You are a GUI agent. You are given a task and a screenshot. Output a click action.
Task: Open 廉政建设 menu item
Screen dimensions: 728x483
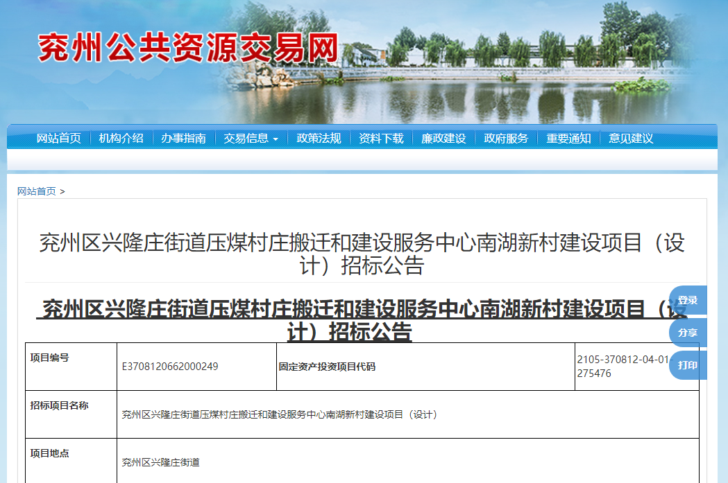(x=444, y=138)
